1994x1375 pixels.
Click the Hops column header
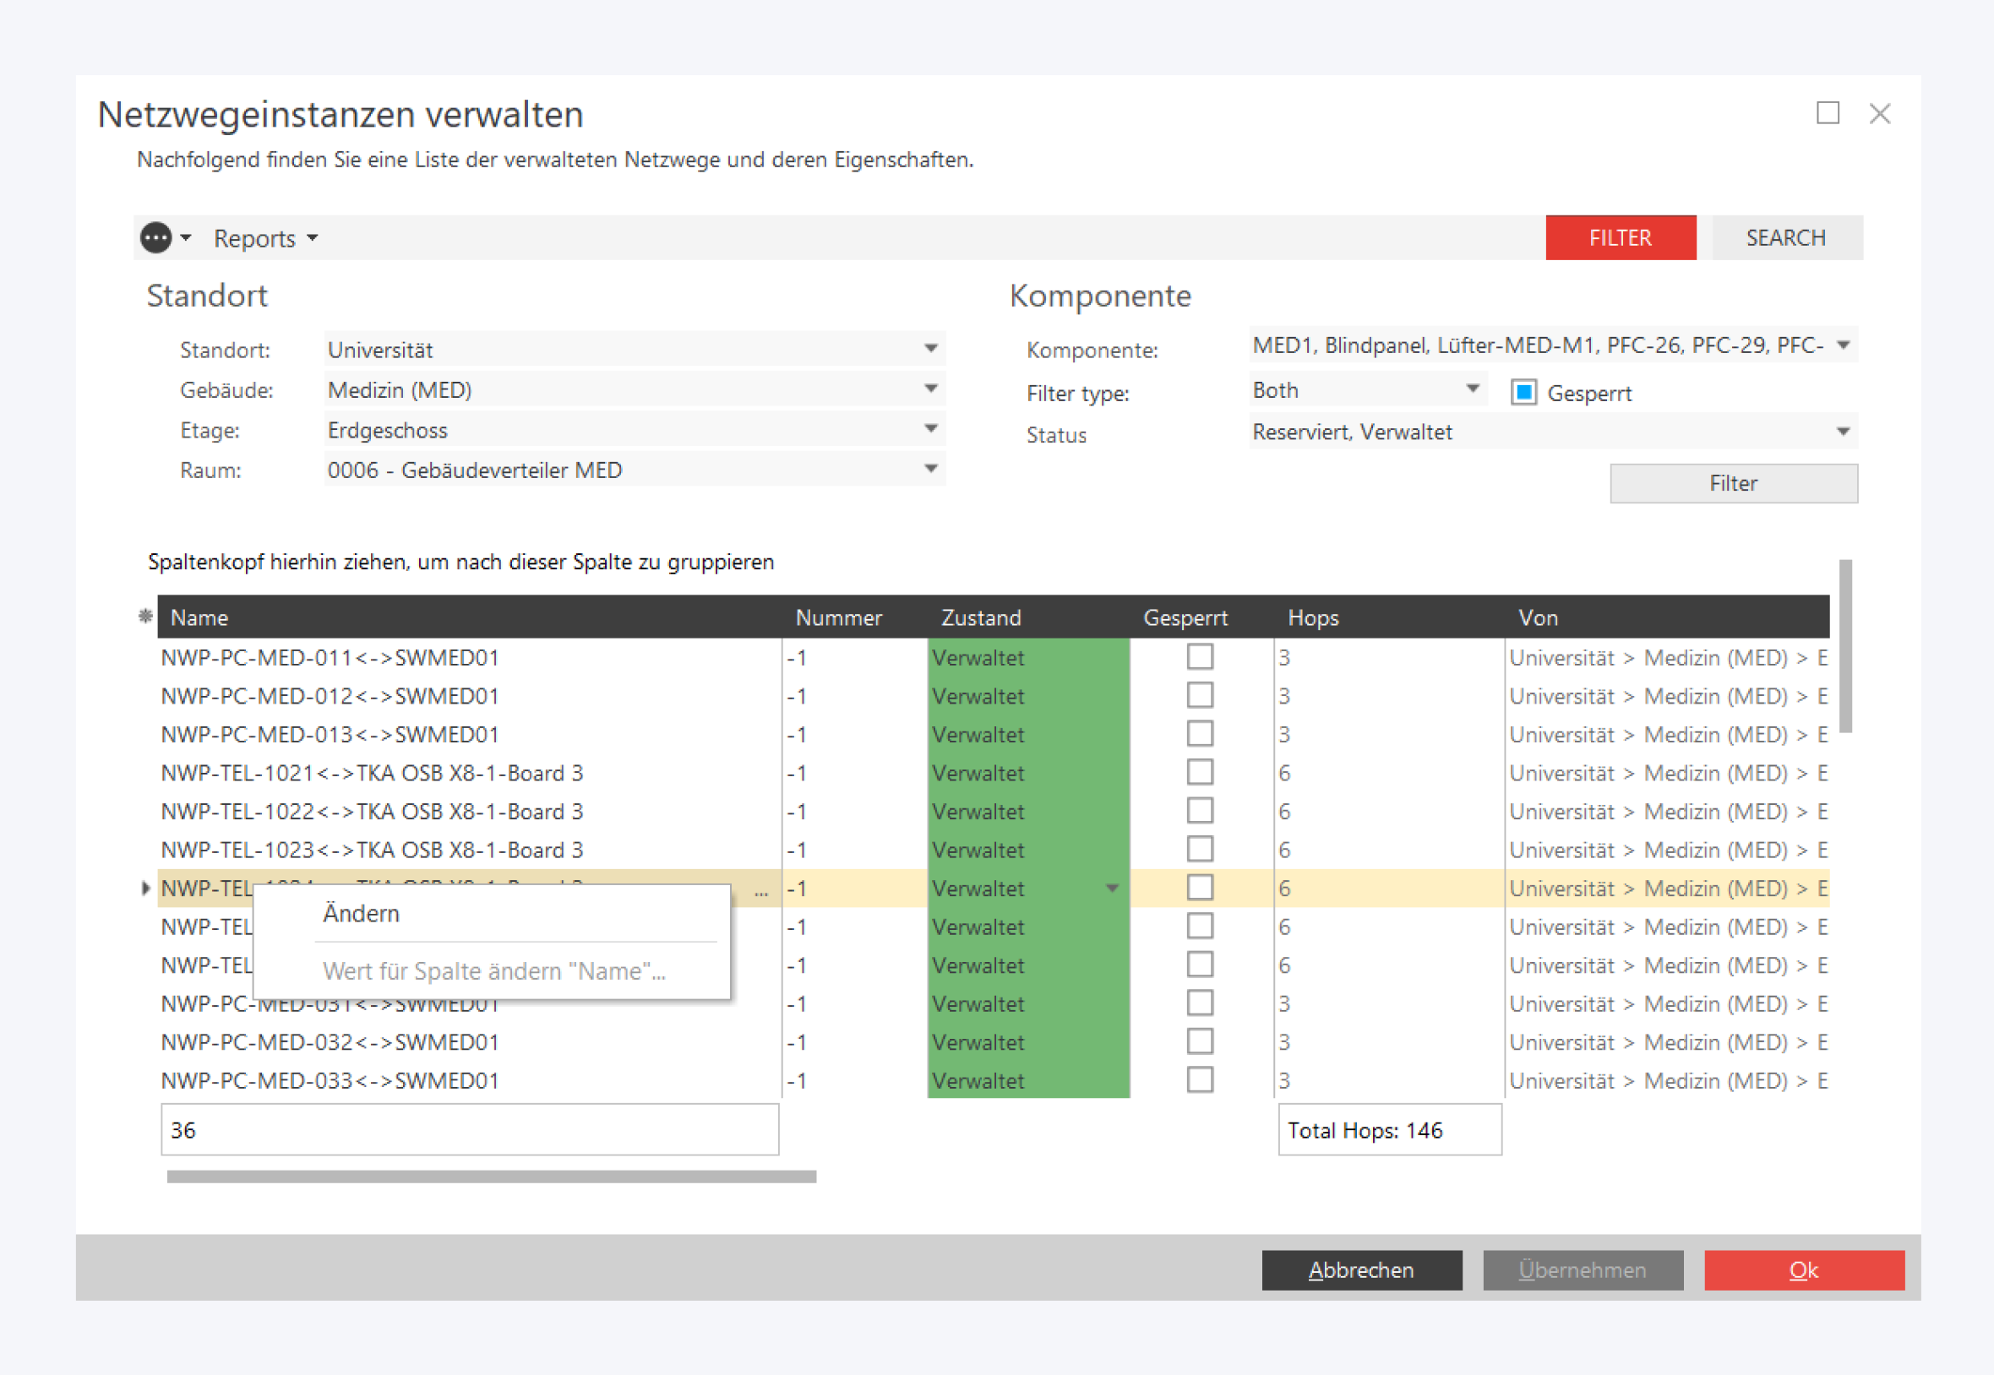[1312, 617]
